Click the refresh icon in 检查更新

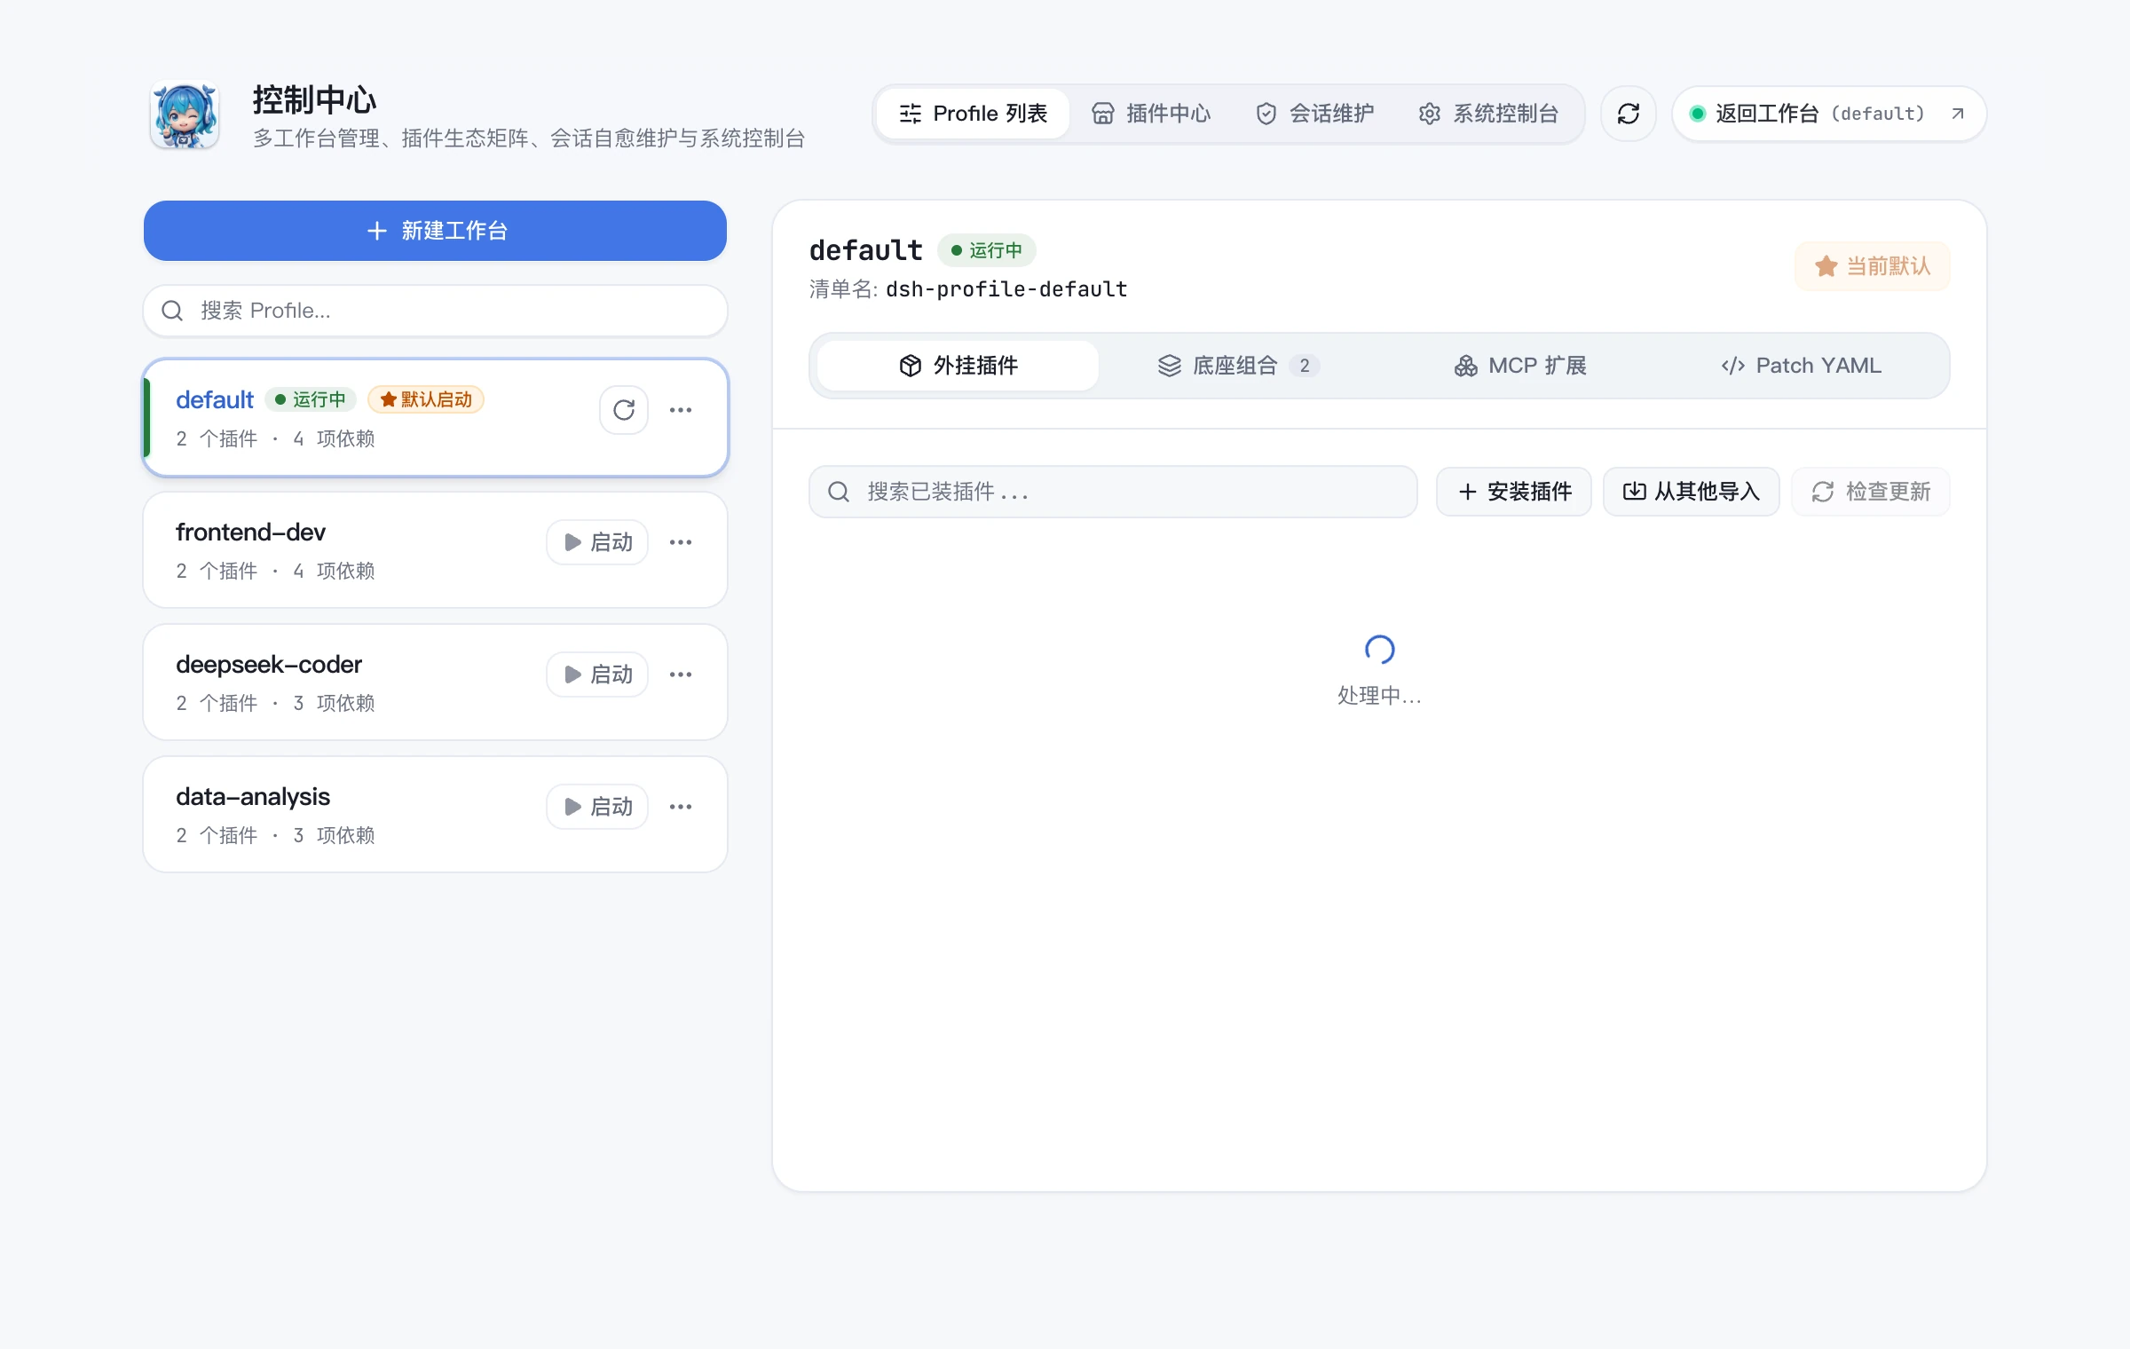pyautogui.click(x=1823, y=492)
